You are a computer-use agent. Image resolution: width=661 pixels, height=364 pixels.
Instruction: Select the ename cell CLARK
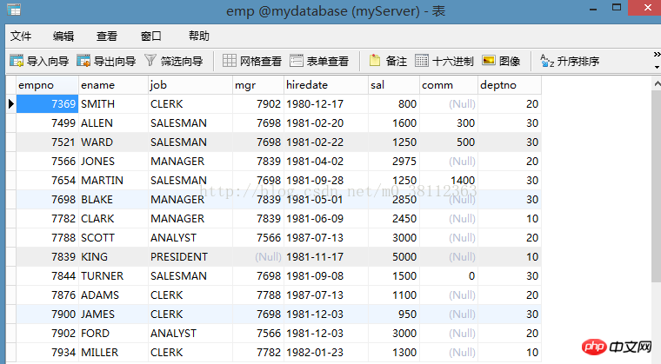pyautogui.click(x=113, y=219)
